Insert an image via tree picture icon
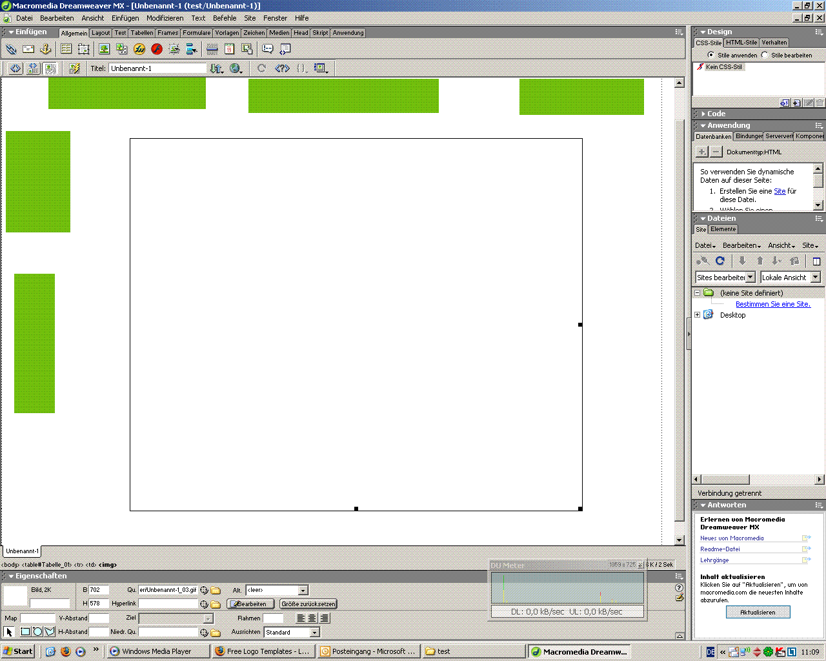Image resolution: width=826 pixels, height=661 pixels. tap(104, 49)
